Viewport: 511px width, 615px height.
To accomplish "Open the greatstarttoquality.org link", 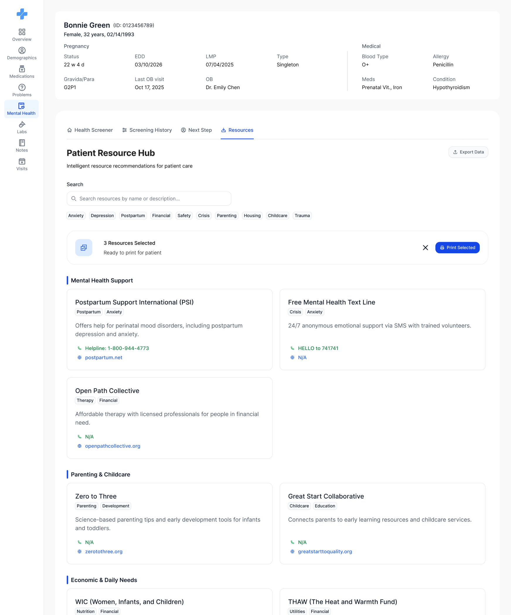I will click(325, 552).
